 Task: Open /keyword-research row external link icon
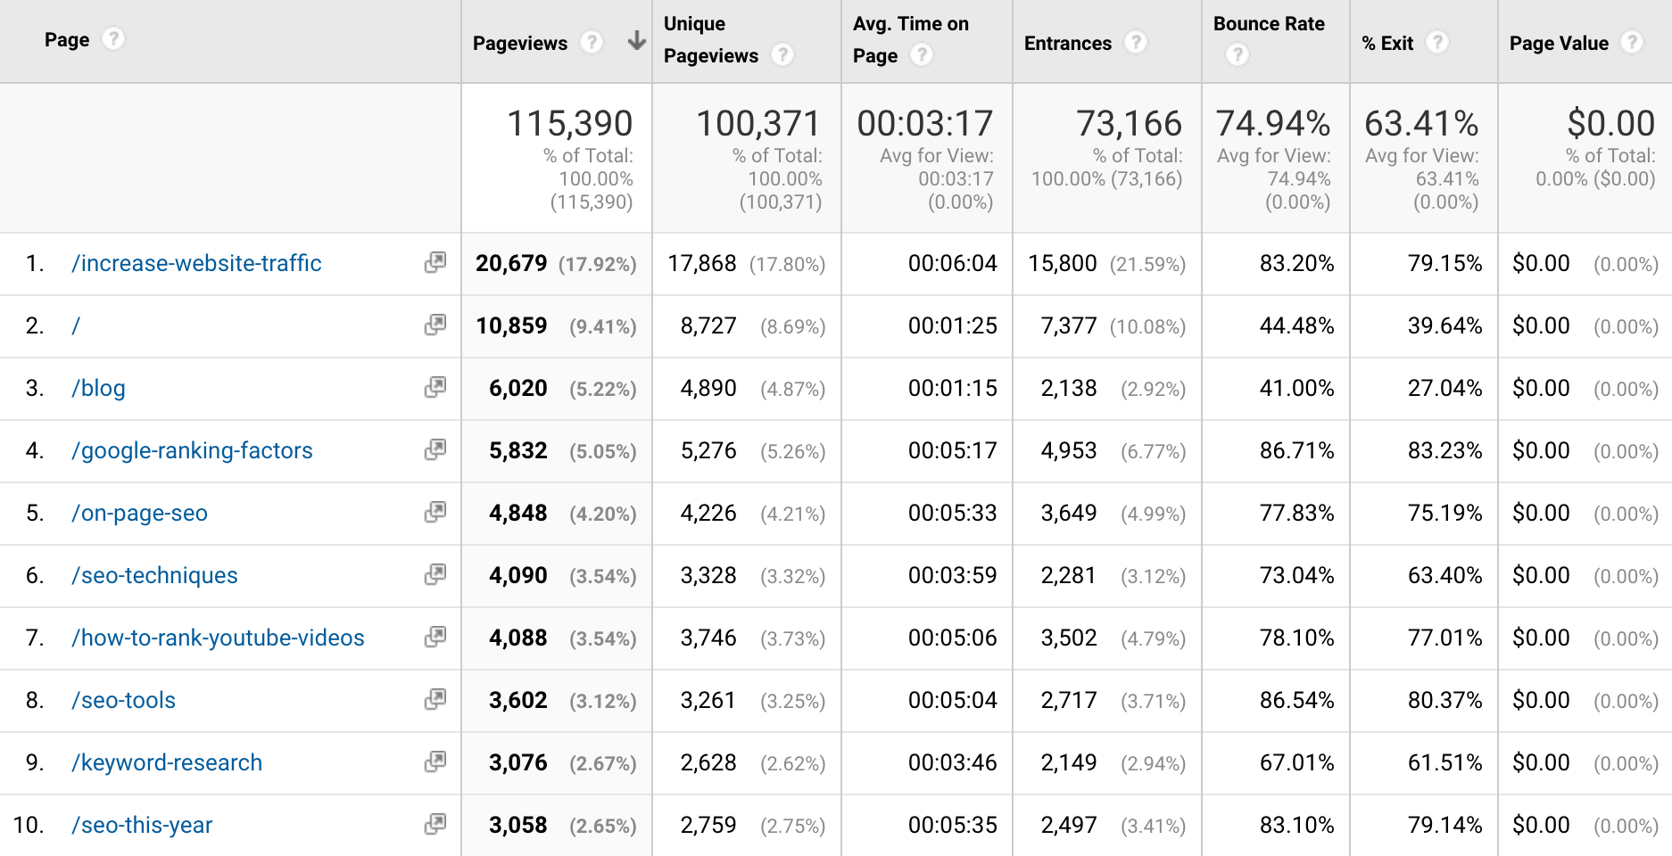click(435, 761)
